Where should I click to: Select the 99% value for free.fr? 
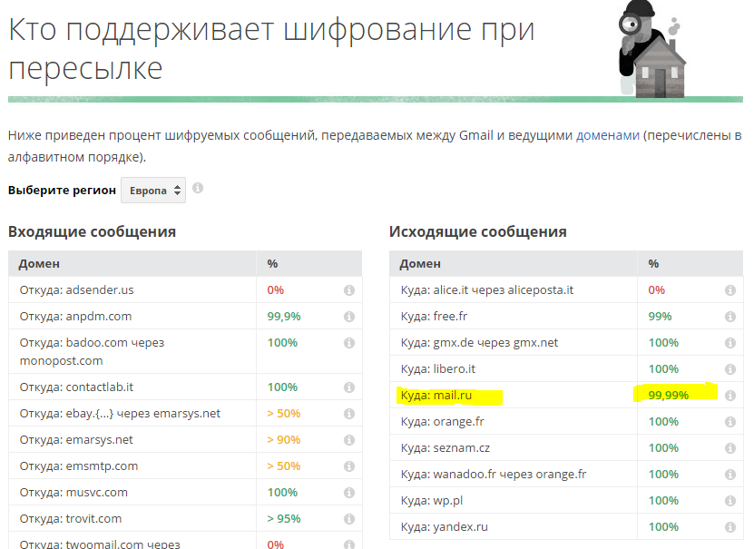point(660,317)
